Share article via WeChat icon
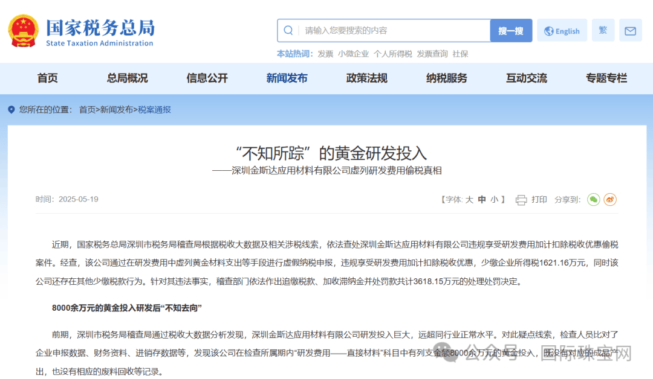Image resolution: width=653 pixels, height=379 pixels. click(x=594, y=200)
